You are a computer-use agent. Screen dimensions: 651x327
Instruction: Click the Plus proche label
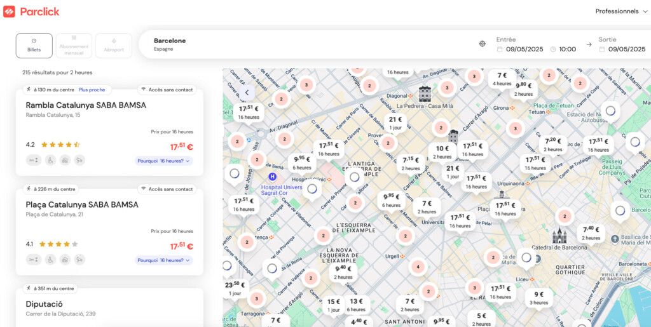coord(92,90)
